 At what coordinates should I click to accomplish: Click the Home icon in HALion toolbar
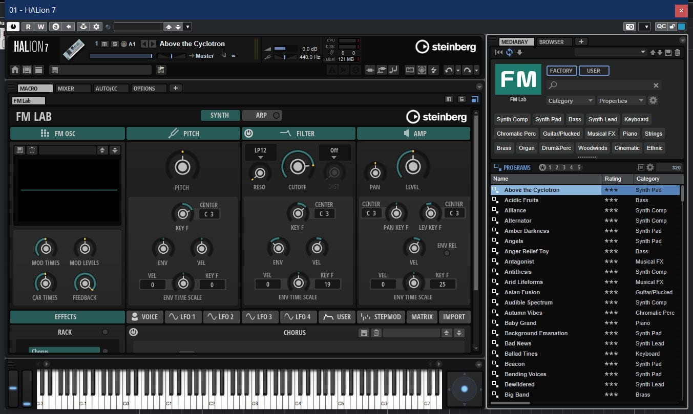(x=15, y=70)
